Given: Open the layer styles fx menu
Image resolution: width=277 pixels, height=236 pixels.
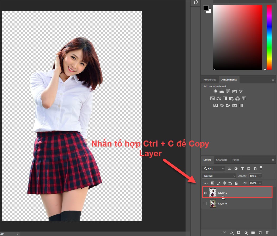Looking at the screenshot, I should [232, 233].
